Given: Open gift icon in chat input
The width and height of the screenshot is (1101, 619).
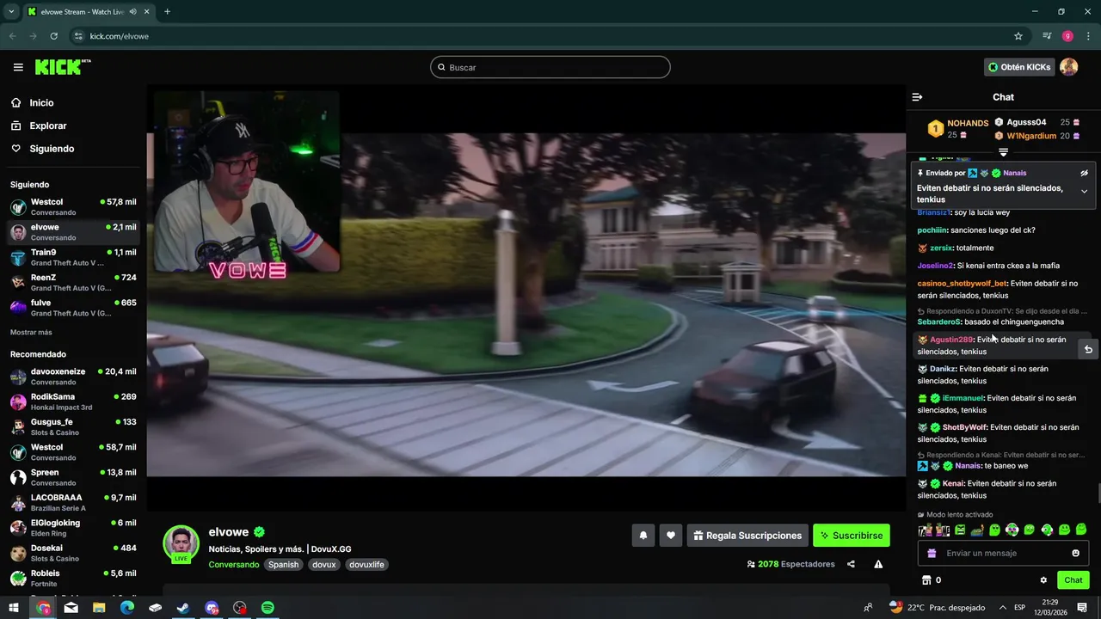Looking at the screenshot, I should coord(932,553).
